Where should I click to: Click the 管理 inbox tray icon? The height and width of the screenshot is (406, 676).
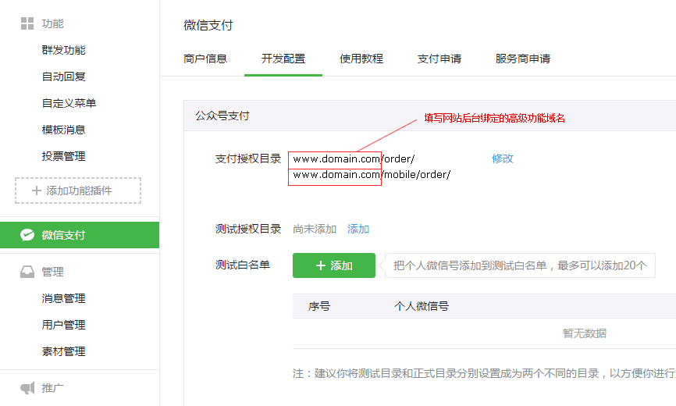pyautogui.click(x=27, y=272)
